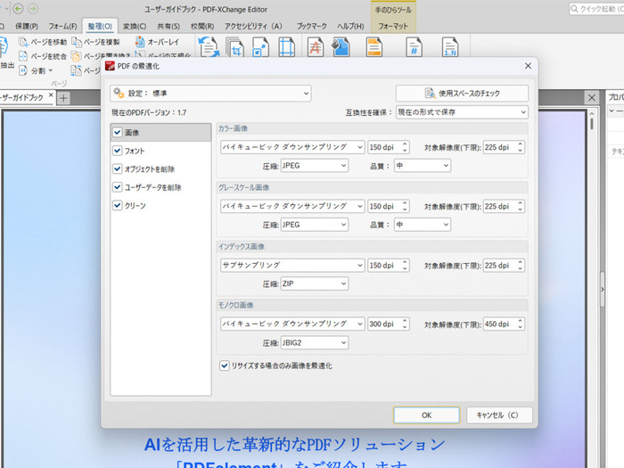Image resolution: width=624 pixels, height=468 pixels.
Task: Select the crop pages icon in ribbon
Action: [x=234, y=47]
